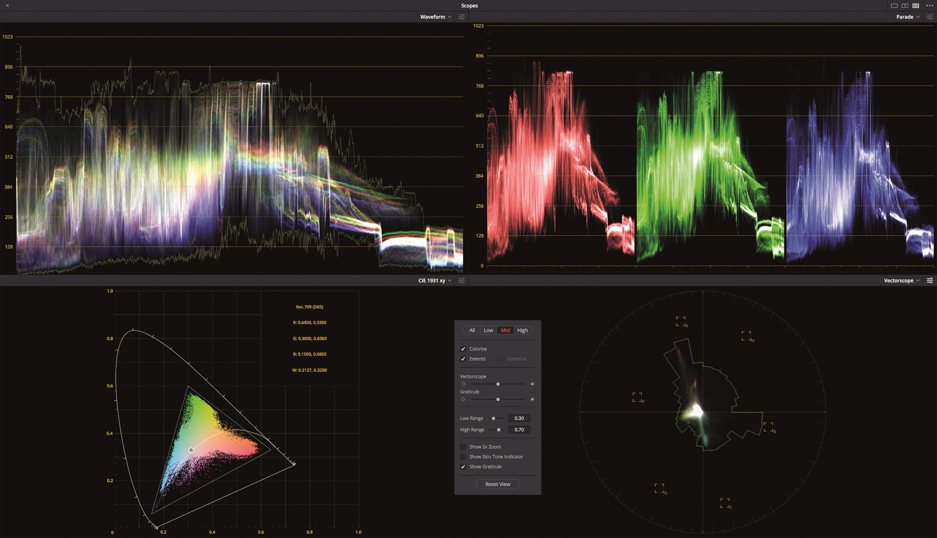Select the Low range tab
Viewport: 937px width, 538px height.
coord(489,330)
